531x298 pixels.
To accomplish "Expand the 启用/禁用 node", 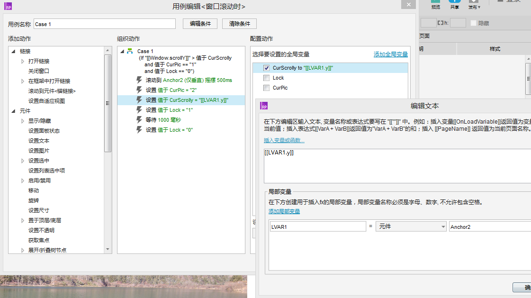I will coord(23,181).
